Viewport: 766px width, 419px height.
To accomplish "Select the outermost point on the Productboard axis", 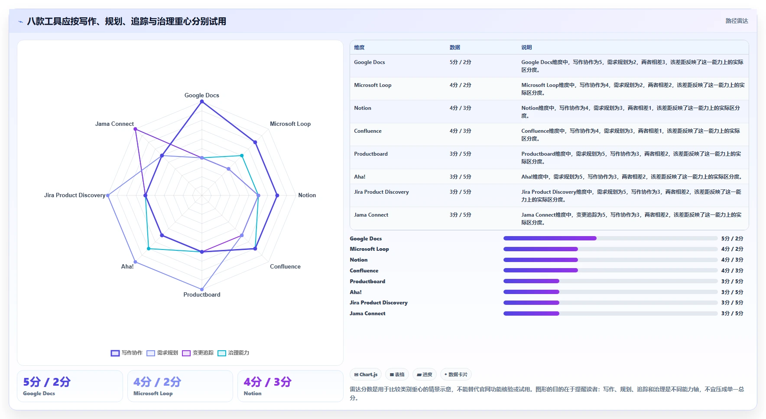I will [201, 289].
